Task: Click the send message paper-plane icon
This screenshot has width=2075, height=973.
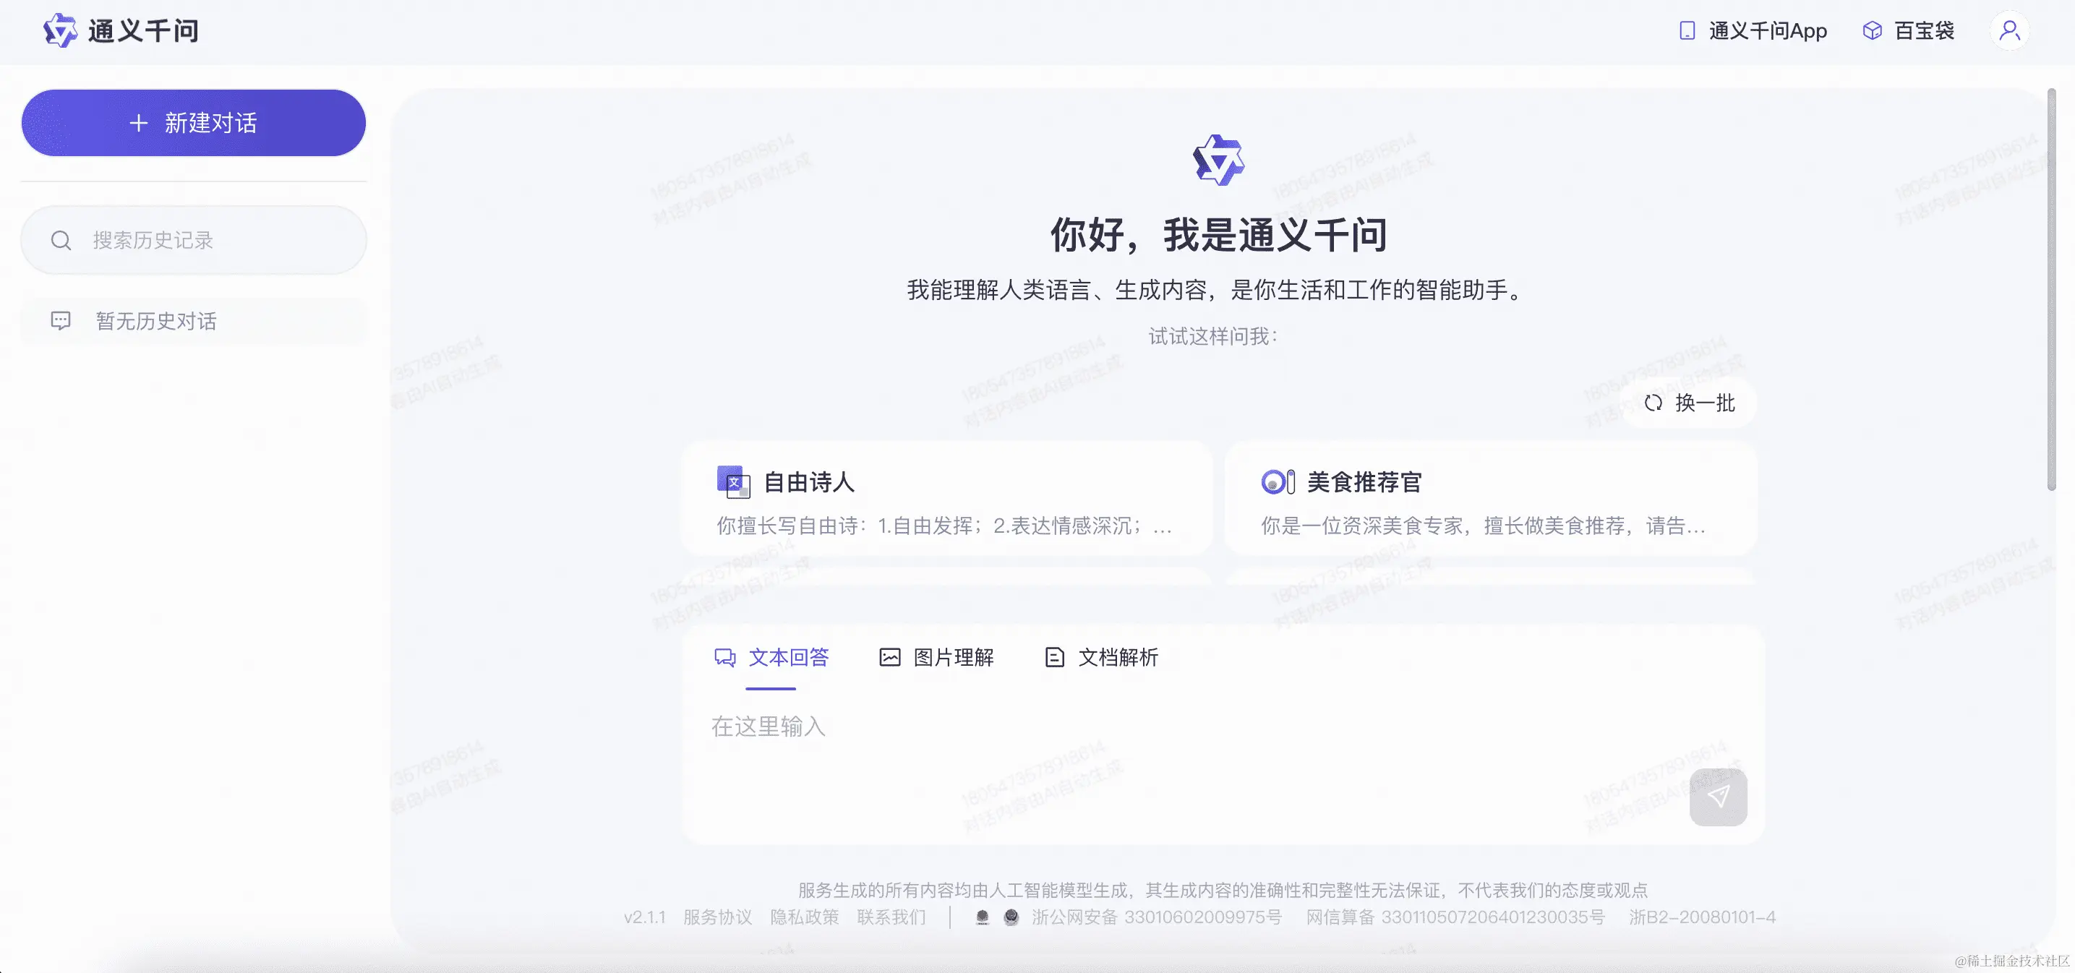Action: tap(1718, 797)
